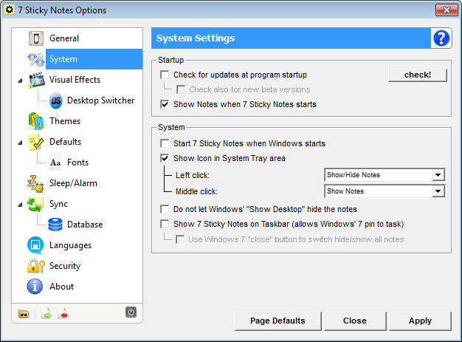
Task: Click the Fonts Aa icon
Action: click(55, 163)
